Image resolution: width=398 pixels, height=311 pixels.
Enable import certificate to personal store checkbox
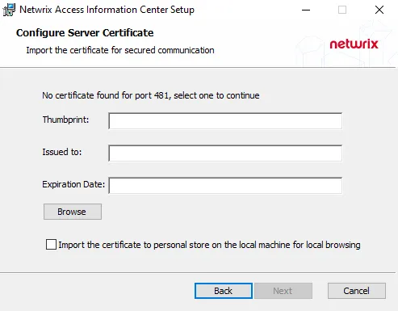pos(51,245)
